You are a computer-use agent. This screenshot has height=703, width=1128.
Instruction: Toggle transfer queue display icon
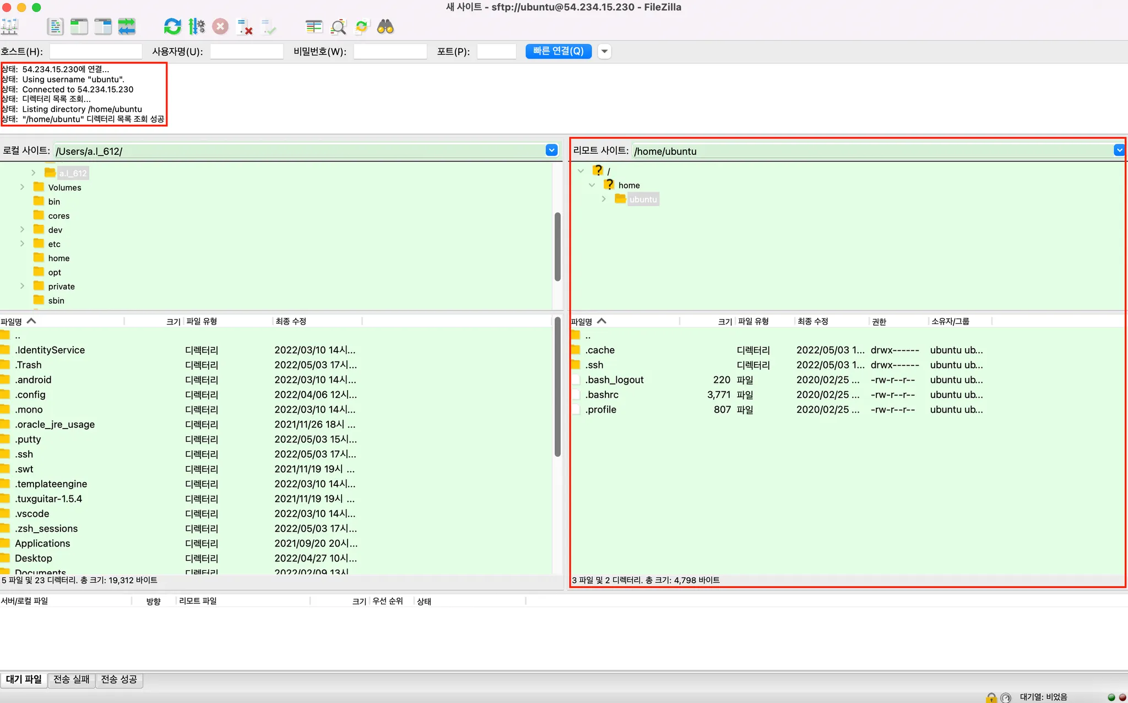pos(127,26)
